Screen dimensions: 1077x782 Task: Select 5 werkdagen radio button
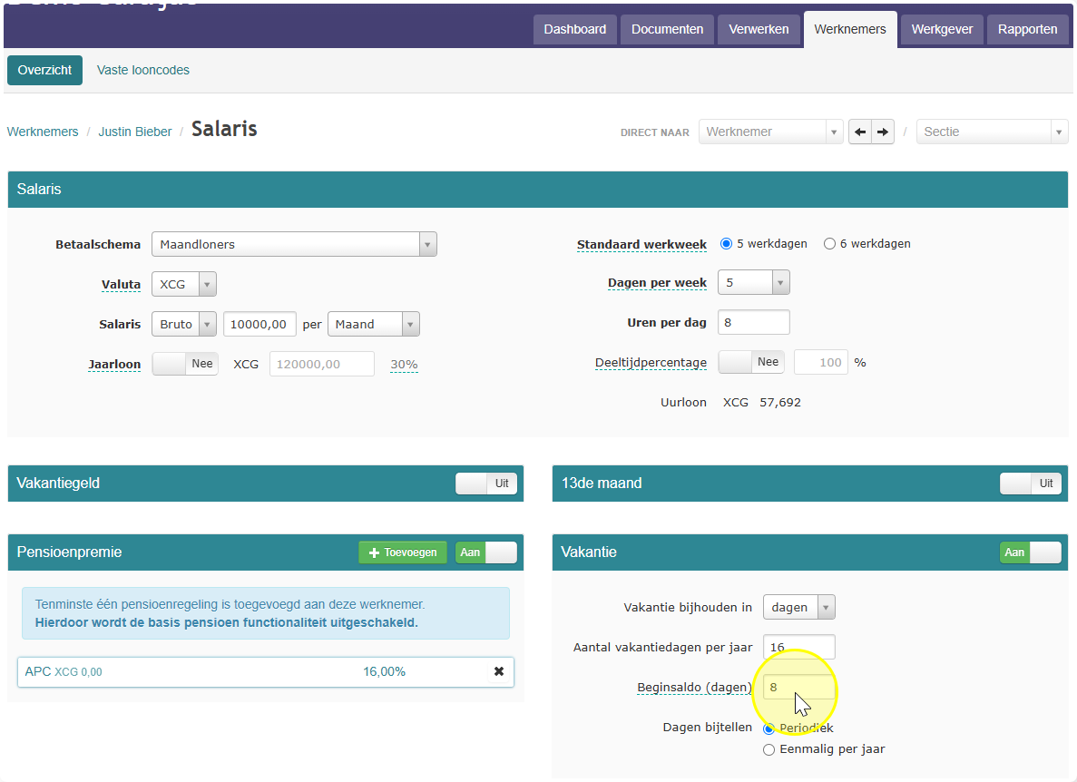click(726, 244)
